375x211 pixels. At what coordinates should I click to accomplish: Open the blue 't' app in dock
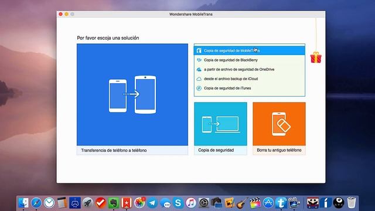click(281, 203)
